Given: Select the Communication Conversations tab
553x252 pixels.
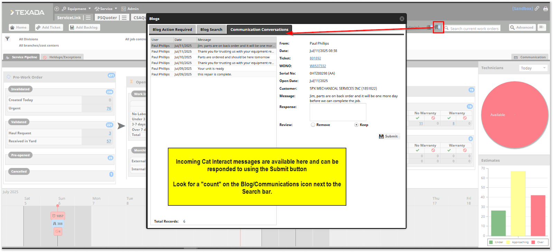Looking at the screenshot, I should click(259, 29).
